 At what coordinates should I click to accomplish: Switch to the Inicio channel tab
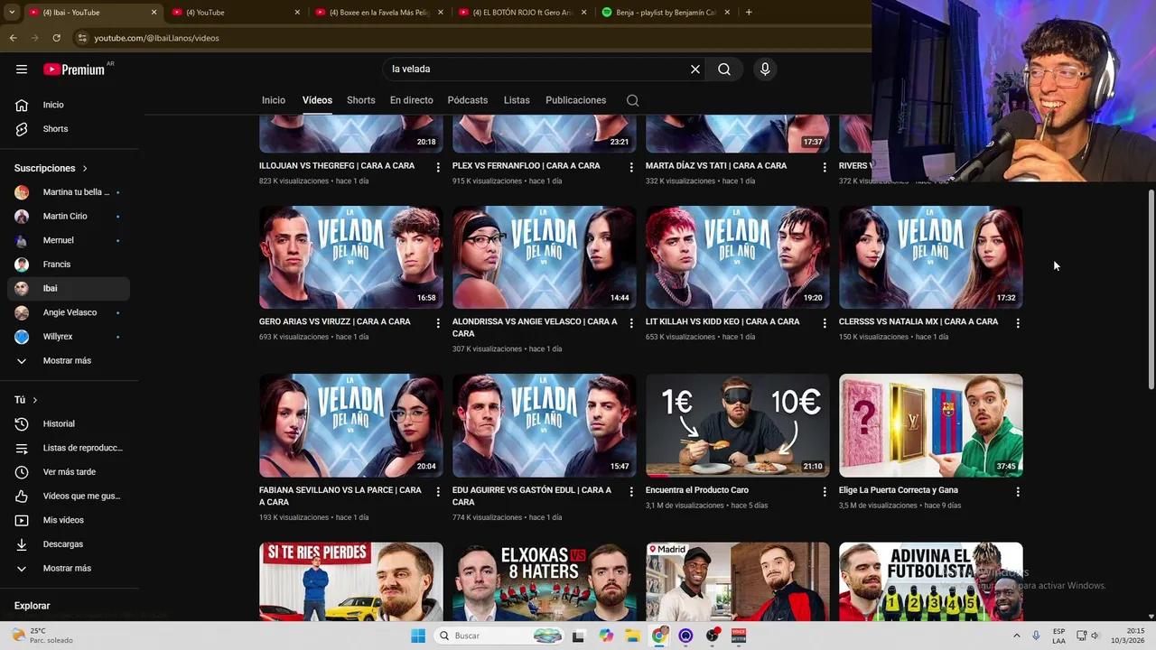coord(274,100)
